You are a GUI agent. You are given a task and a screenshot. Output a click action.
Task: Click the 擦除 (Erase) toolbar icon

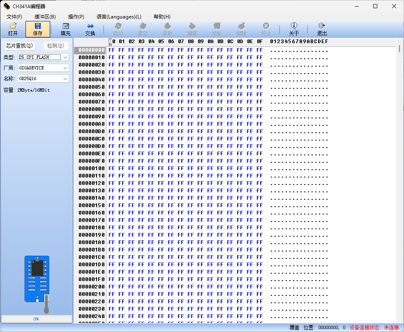pos(241,29)
